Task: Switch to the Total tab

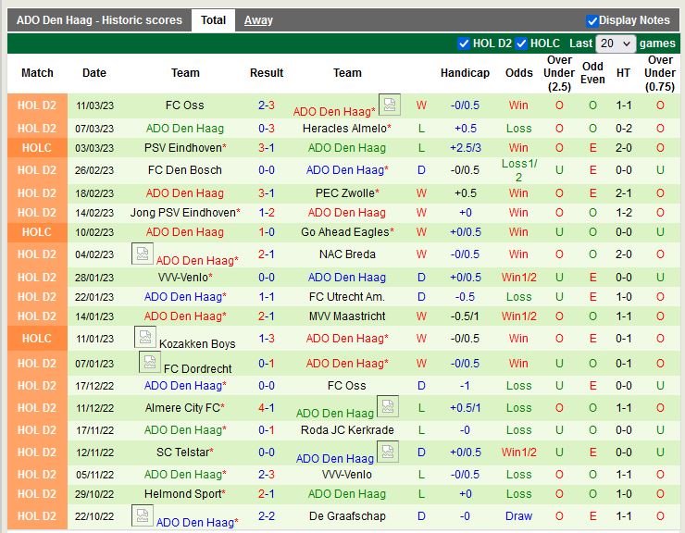Action: (213, 20)
